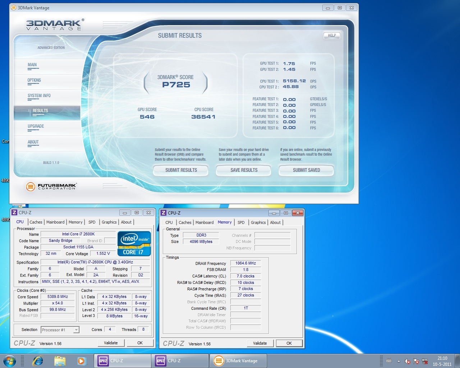
Task: Open Graphics tab in left CPU-Z
Action: click(x=109, y=222)
